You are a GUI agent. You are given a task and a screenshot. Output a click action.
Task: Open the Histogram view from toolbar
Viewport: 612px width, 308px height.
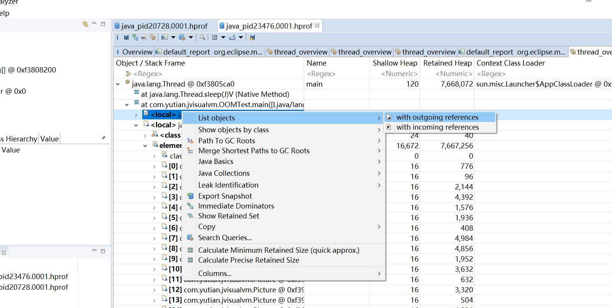tap(126, 37)
